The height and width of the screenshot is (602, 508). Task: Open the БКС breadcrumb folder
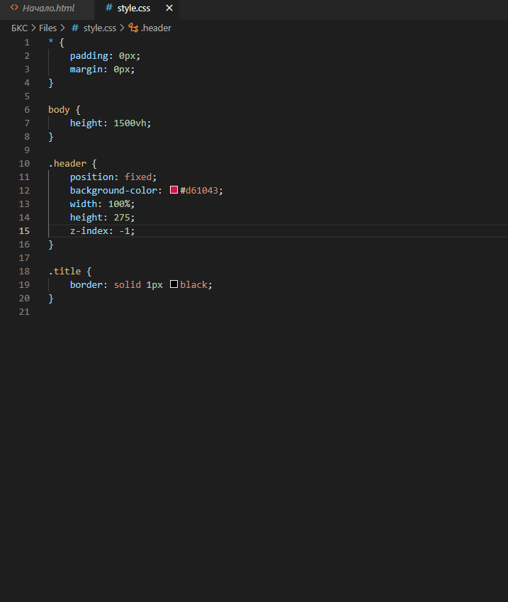click(20, 28)
